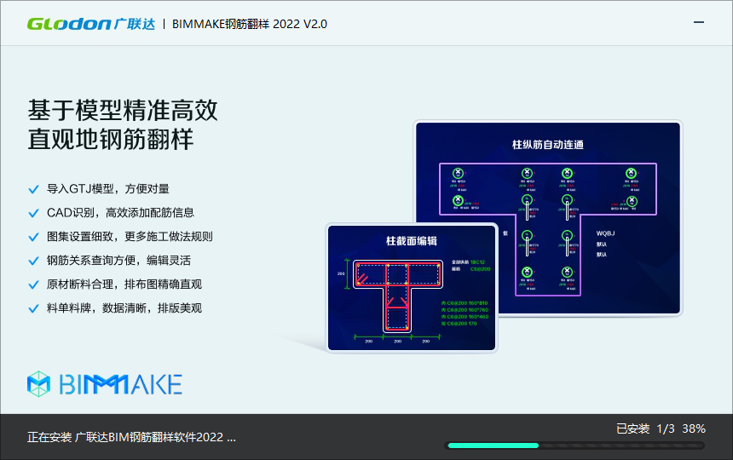Viewport: 733px width, 460px height.
Task: Click the title text BIMMAKE钢筋翻样 2022 V2.0
Action: [x=250, y=24]
